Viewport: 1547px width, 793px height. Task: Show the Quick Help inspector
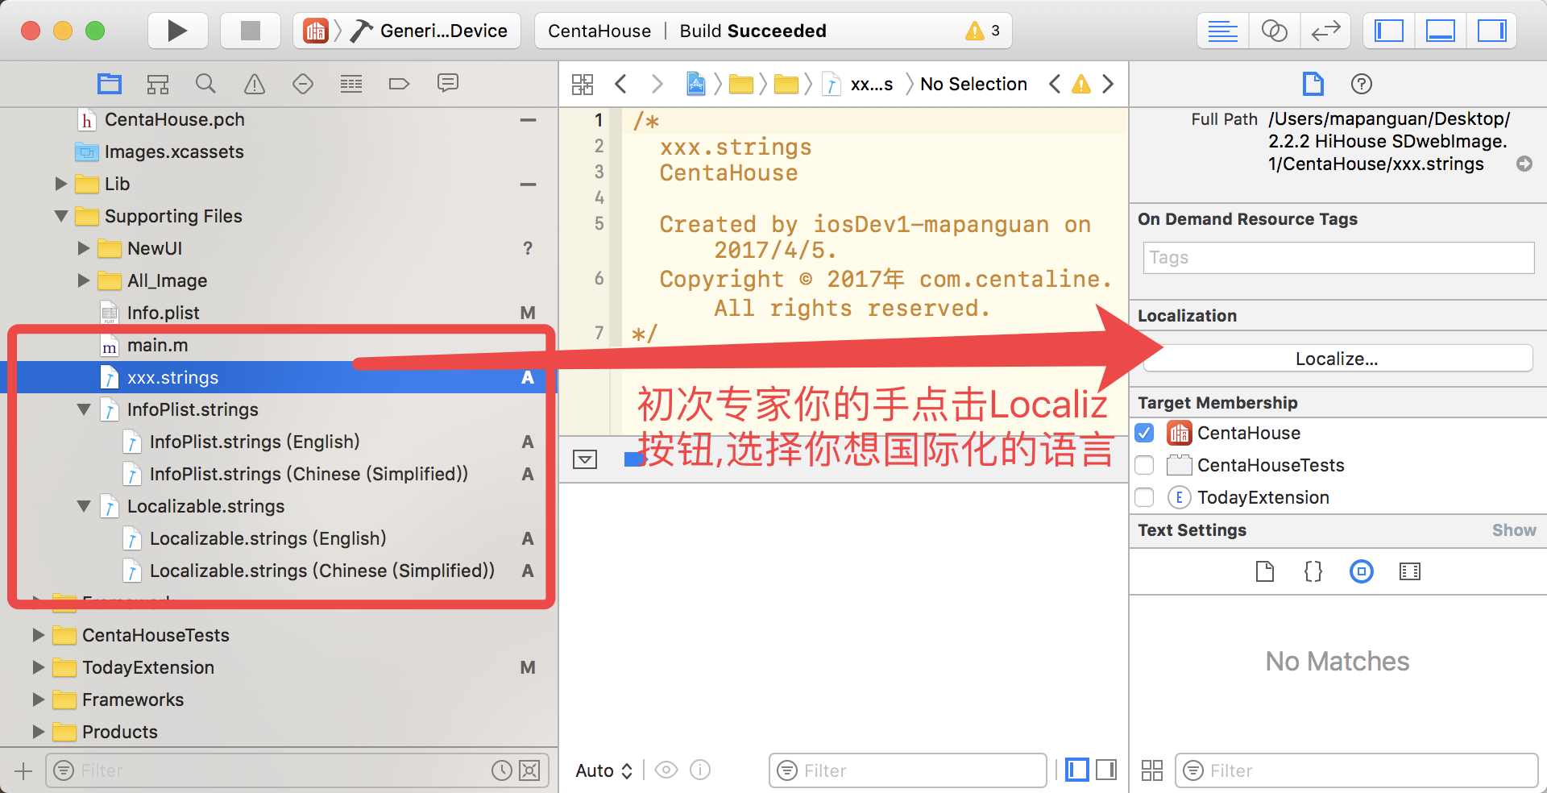[1362, 84]
